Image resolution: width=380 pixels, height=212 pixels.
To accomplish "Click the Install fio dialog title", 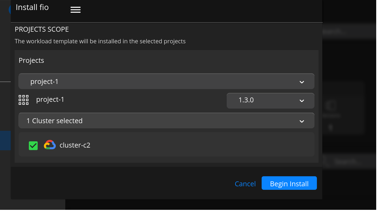I will 32,7.
